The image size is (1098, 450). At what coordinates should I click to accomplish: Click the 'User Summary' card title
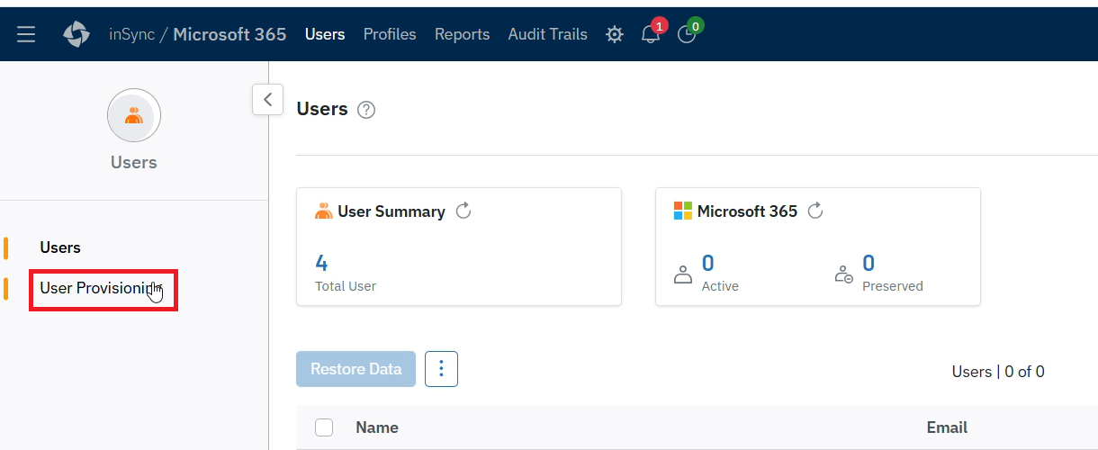click(x=391, y=211)
